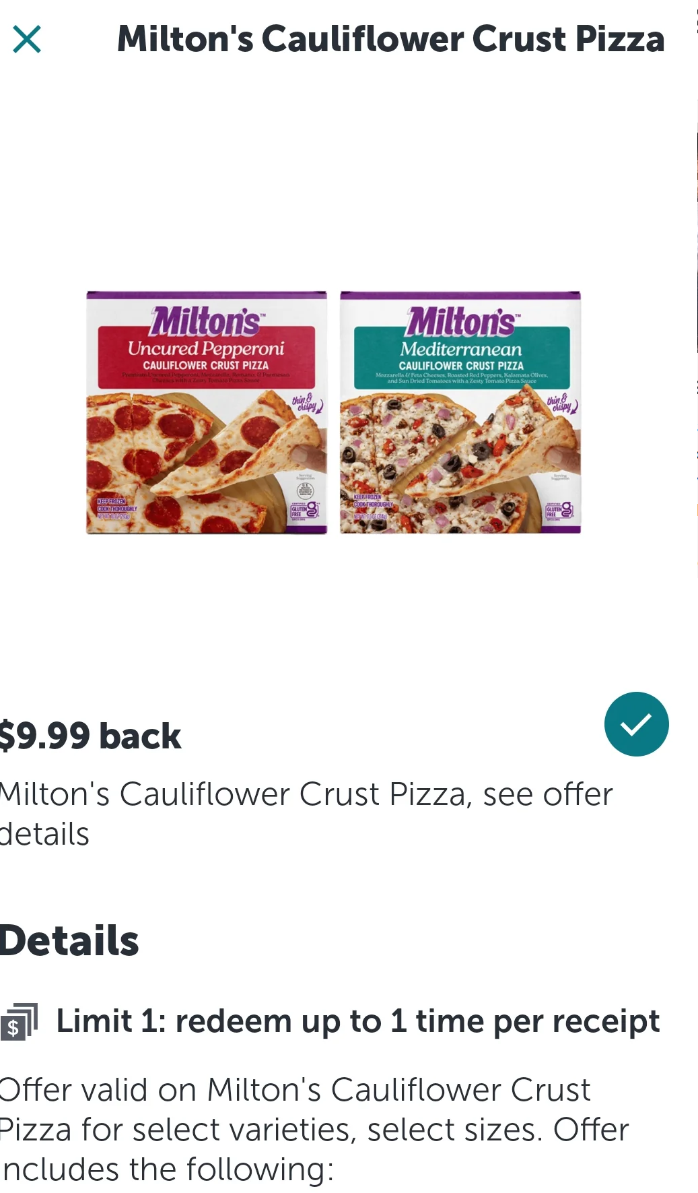This screenshot has height=1193, width=698.
Task: Tap the $9.99 back reward amount
Action: point(91,736)
